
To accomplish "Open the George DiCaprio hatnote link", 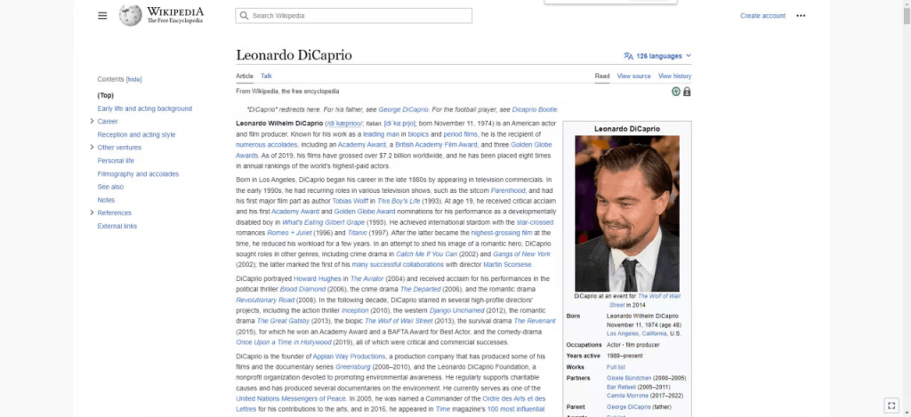I will point(403,109).
